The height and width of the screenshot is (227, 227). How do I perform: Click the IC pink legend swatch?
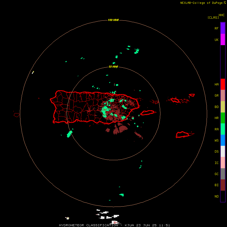click(223, 163)
